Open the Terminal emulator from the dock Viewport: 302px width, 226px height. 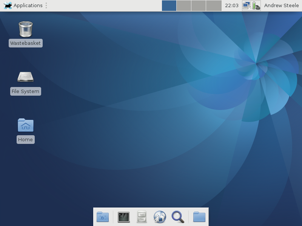123,217
